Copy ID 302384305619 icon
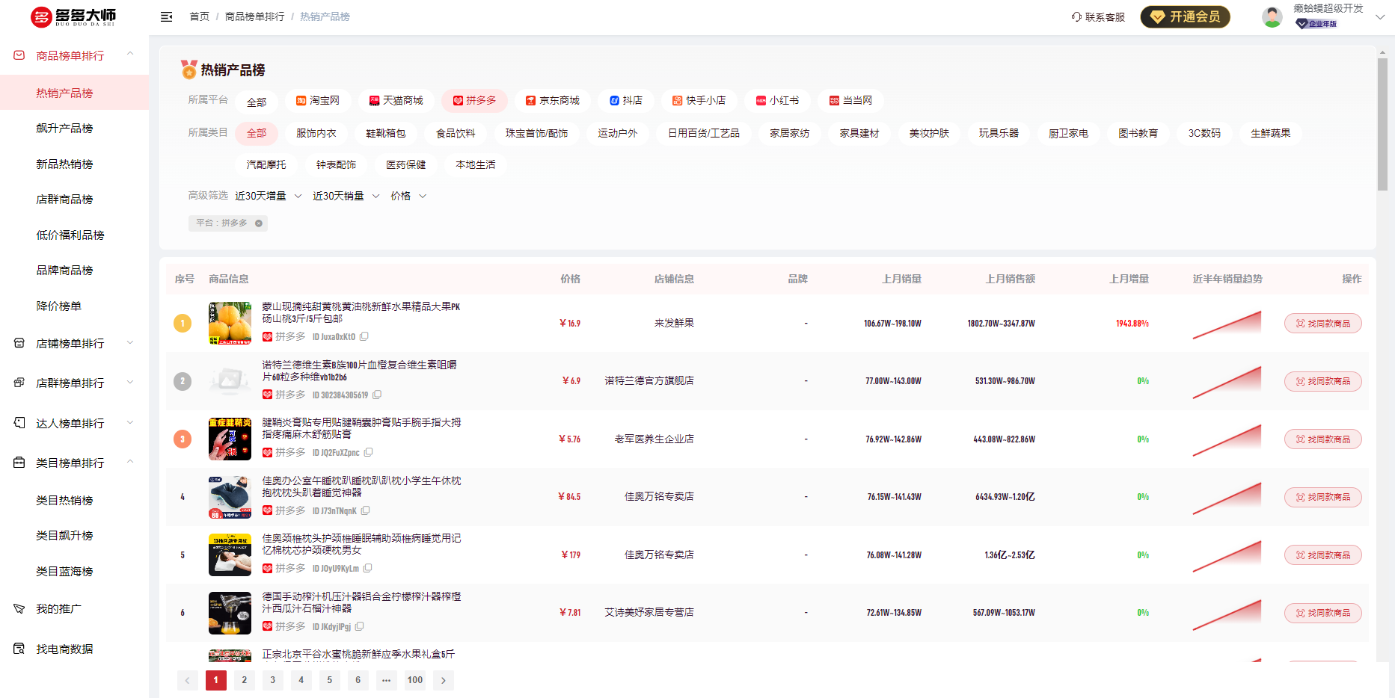Viewport: 1395px width, 698px height. tap(377, 395)
